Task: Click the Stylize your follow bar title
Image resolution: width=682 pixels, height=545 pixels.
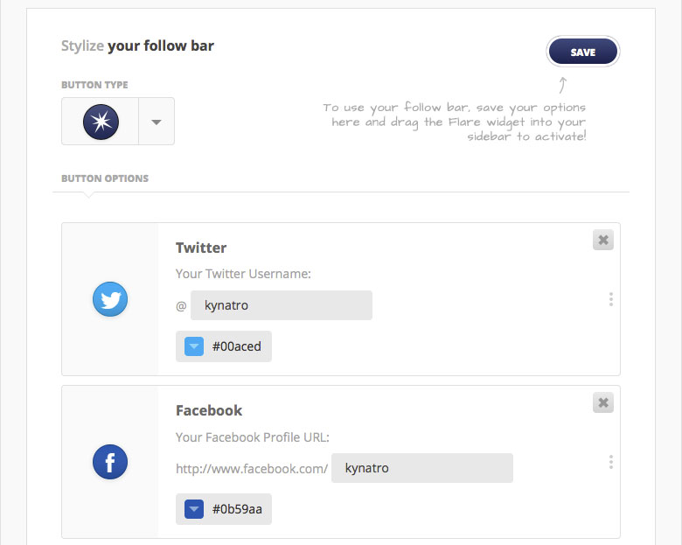Action: point(137,46)
